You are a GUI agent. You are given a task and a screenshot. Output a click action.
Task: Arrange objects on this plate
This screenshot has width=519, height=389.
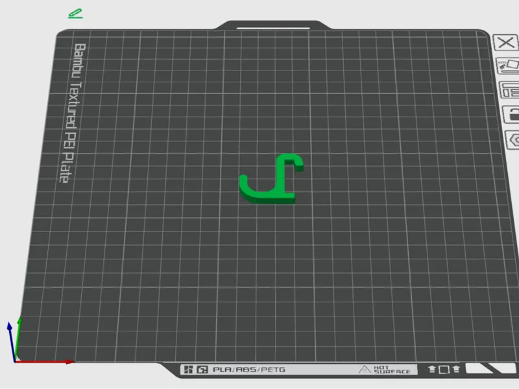(x=510, y=89)
